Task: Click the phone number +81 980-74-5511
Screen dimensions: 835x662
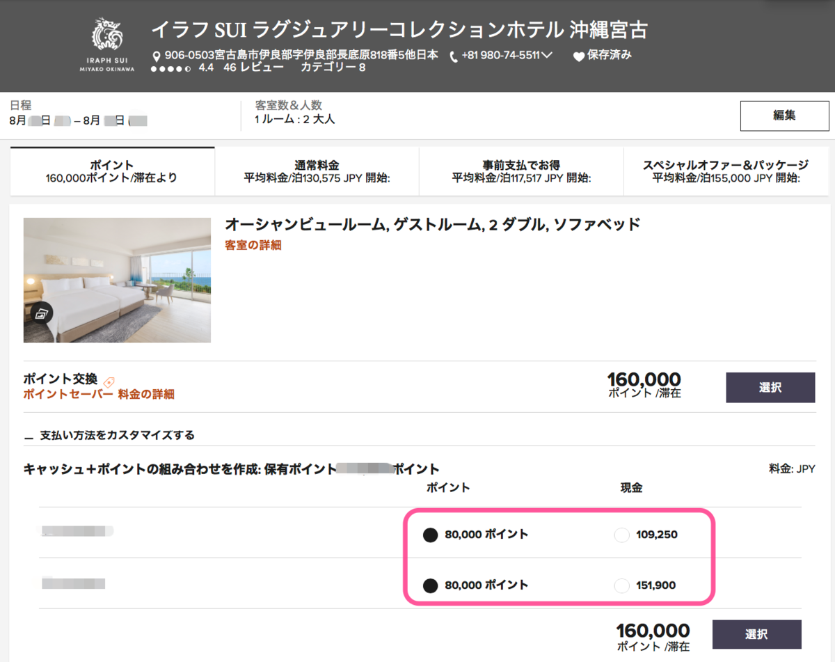Action: (x=501, y=56)
